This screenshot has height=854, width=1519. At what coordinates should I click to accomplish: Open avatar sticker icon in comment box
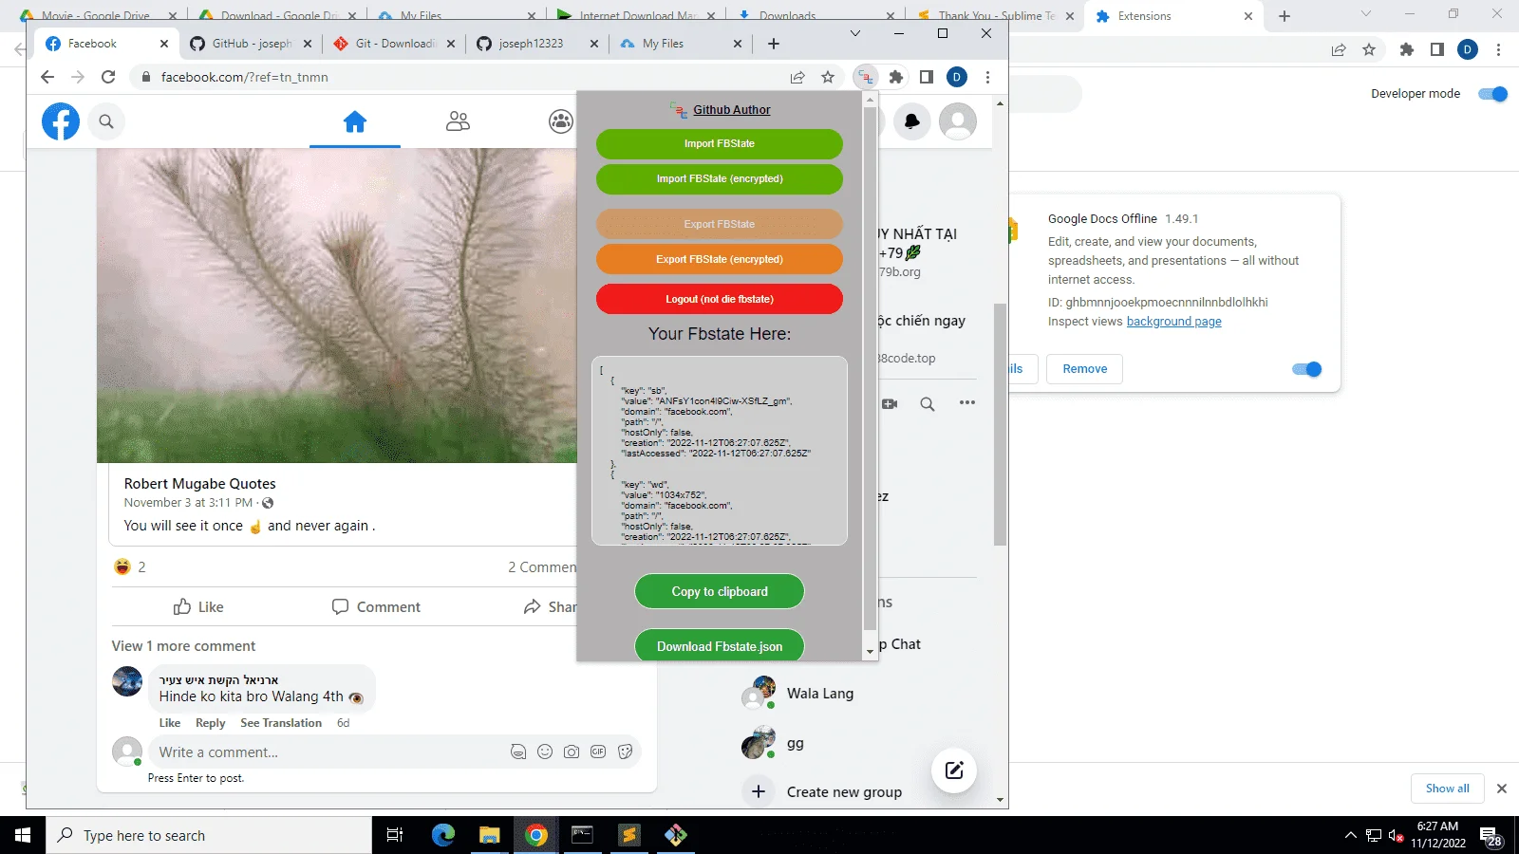coord(518,752)
